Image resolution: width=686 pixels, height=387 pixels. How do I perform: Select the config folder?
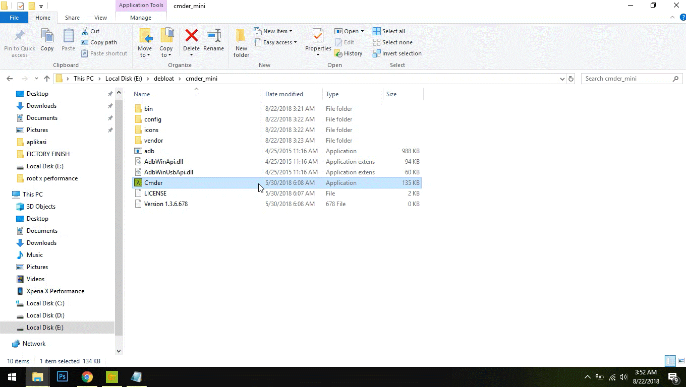(x=276, y=119)
